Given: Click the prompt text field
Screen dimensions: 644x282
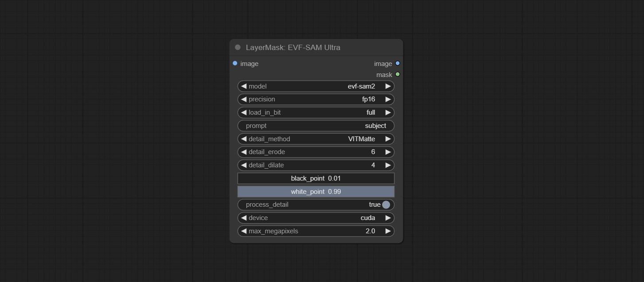Looking at the screenshot, I should coord(316,126).
